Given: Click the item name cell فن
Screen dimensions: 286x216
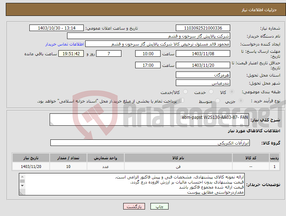Looking at the screenshot, I should tap(178, 167).
